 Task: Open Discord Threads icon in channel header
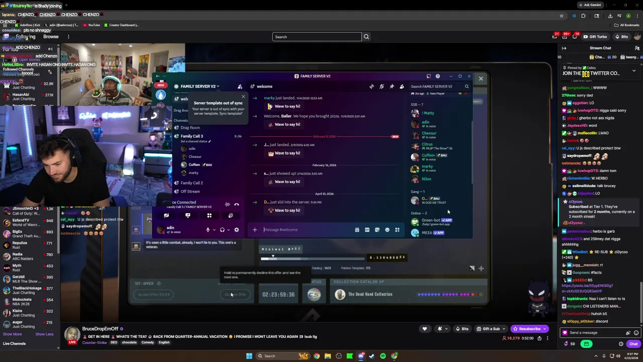coord(371,86)
